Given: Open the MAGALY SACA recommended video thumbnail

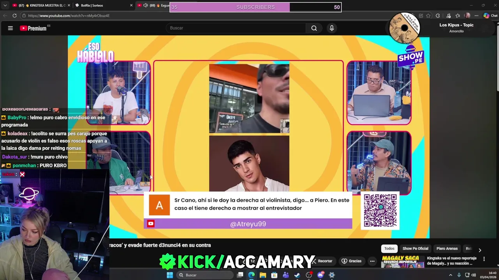Looking at the screenshot, I should [403, 261].
